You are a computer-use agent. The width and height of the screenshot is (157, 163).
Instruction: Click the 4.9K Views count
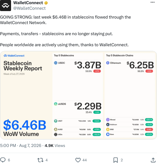click(55, 146)
